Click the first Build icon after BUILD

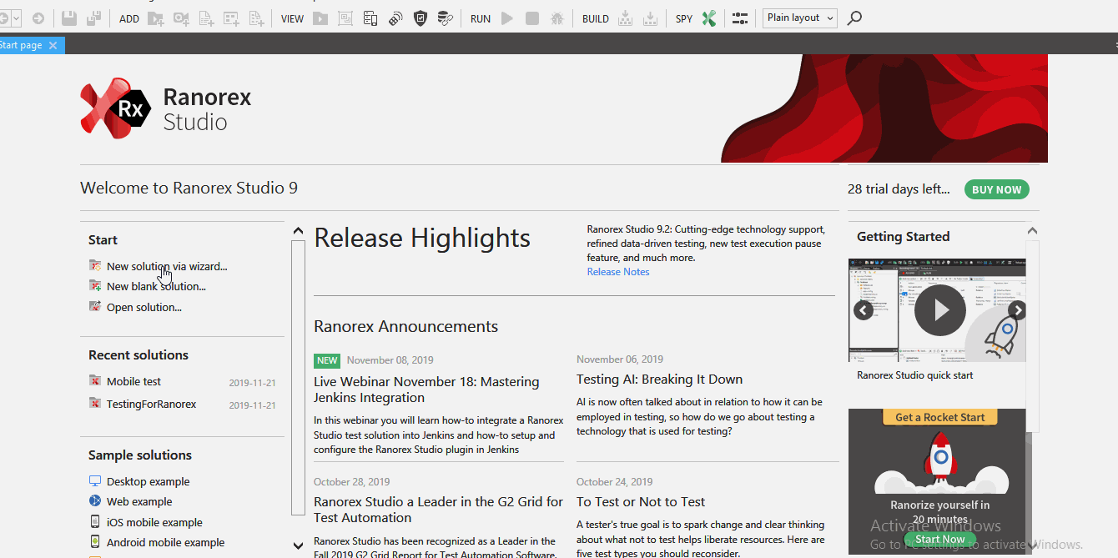626,18
